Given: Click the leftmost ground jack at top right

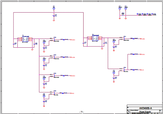Looking at the screenshot, I should point(120,8).
